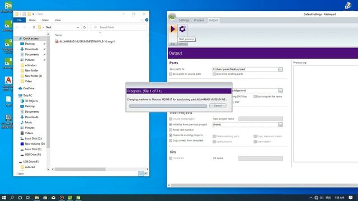358x201 pixels.
Task: Click the Explorer horizontal scrollbar
Action: (80, 169)
